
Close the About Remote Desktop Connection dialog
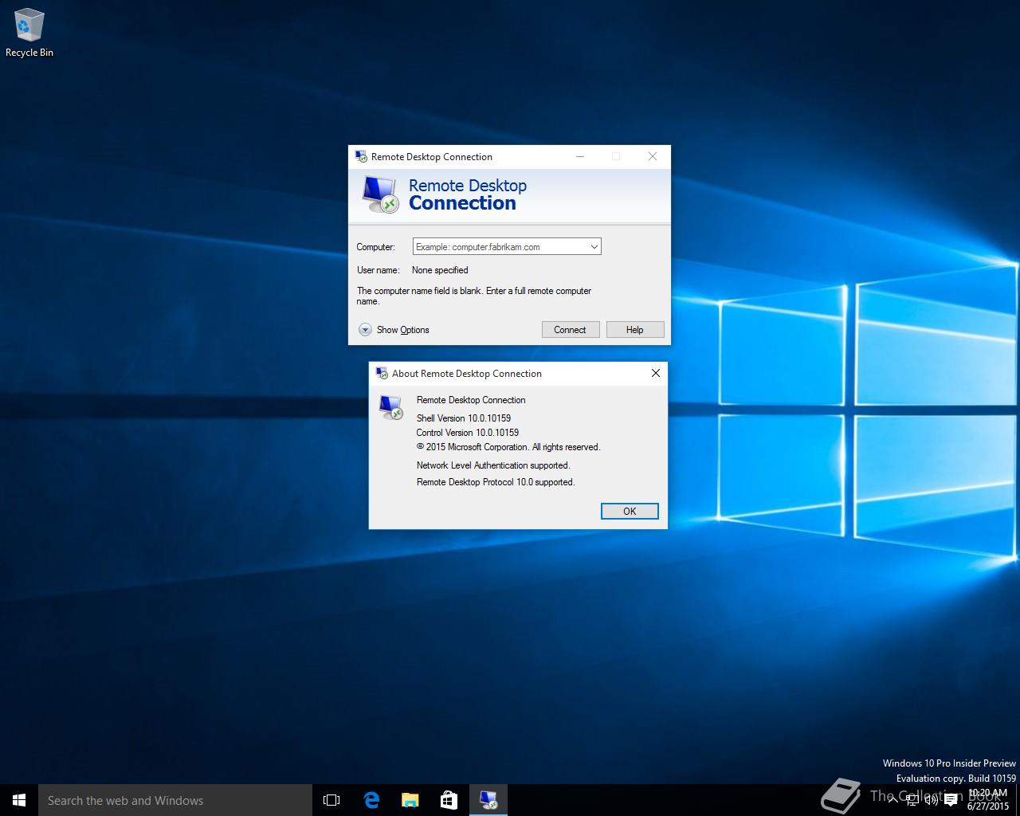(x=656, y=373)
